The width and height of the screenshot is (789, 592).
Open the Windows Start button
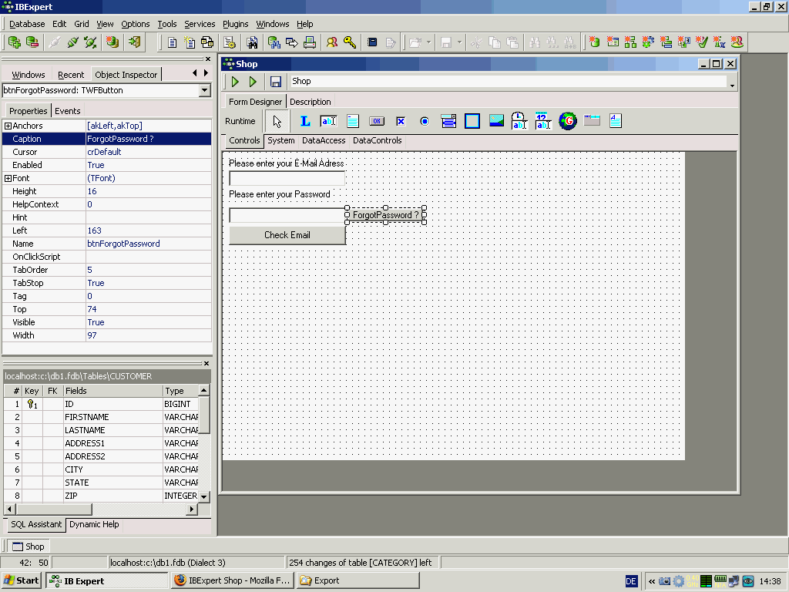click(x=21, y=581)
